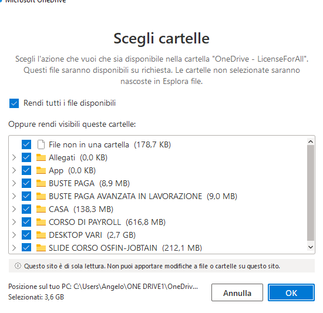Click the info icon in read-only notice
The height and width of the screenshot is (313, 323).
coord(18,266)
